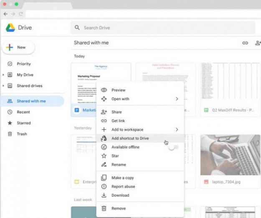
Task: Expand the Shared drives tree
Action: click(x=4, y=86)
